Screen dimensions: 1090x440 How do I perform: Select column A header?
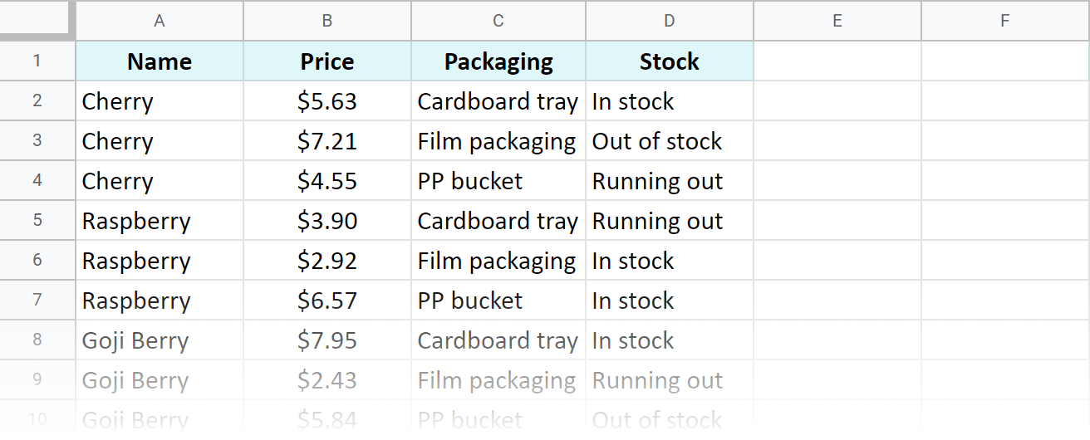(160, 21)
